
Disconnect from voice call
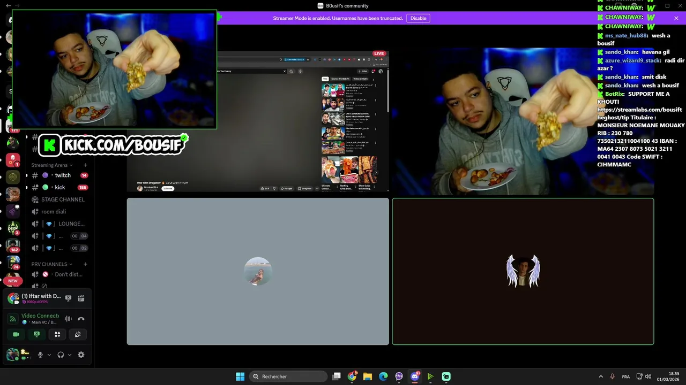coord(81,319)
